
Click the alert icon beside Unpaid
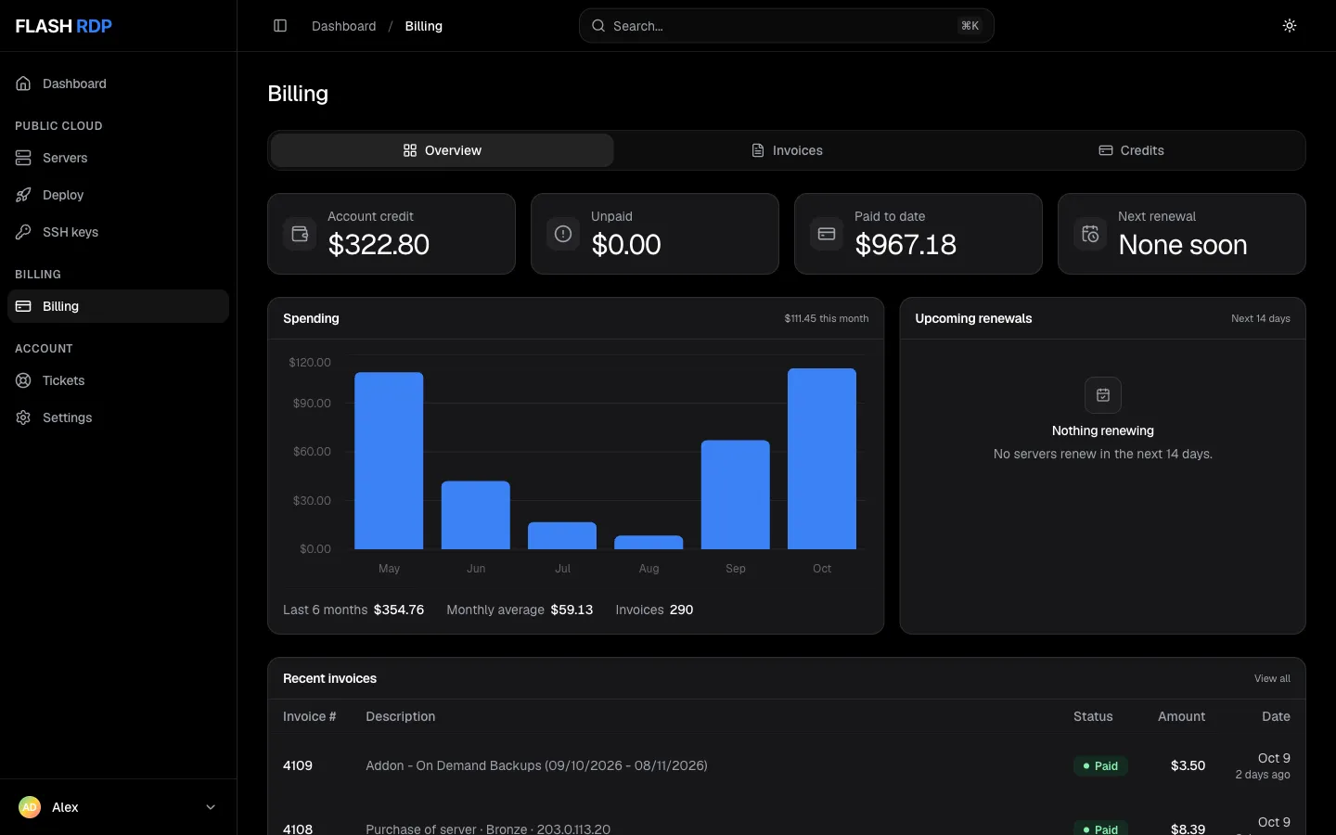click(x=563, y=234)
